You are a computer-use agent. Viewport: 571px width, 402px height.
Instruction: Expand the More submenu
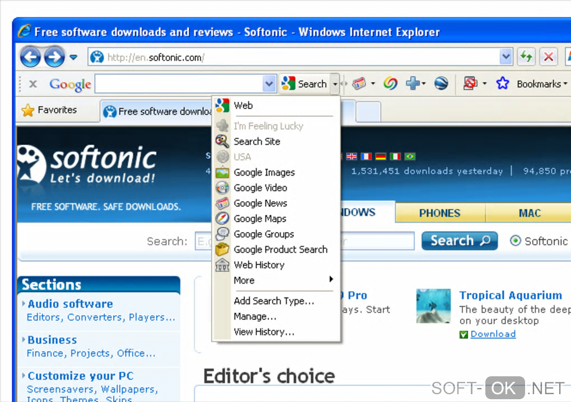(x=276, y=280)
